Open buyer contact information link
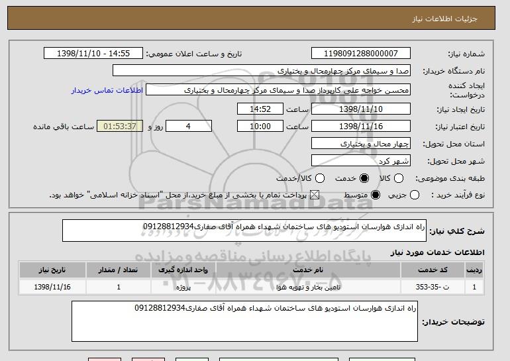Viewport: 510px width, 361px height. pos(107,90)
